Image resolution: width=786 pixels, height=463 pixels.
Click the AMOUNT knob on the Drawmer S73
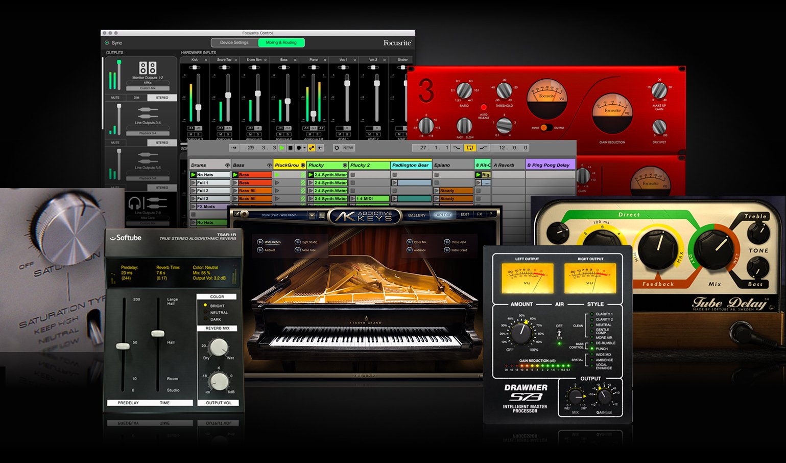coord(522,334)
